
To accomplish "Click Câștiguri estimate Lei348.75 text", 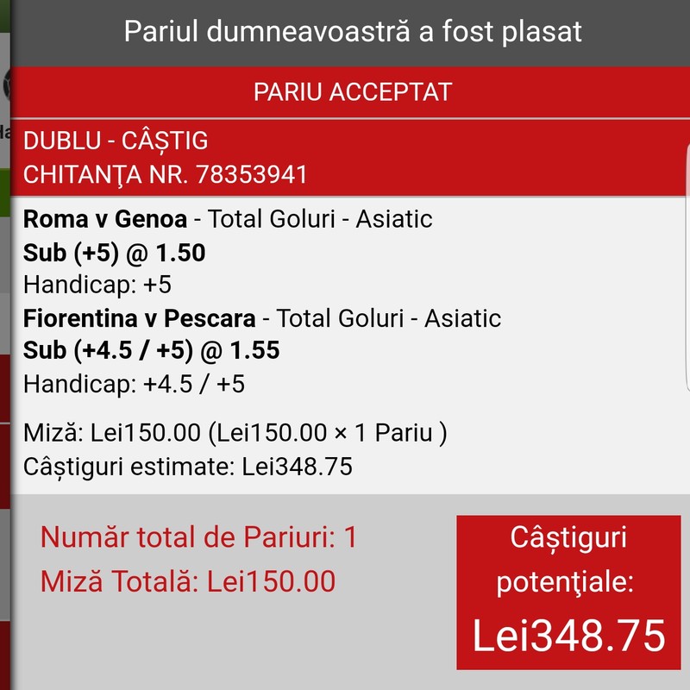I will pyautogui.click(x=188, y=467).
